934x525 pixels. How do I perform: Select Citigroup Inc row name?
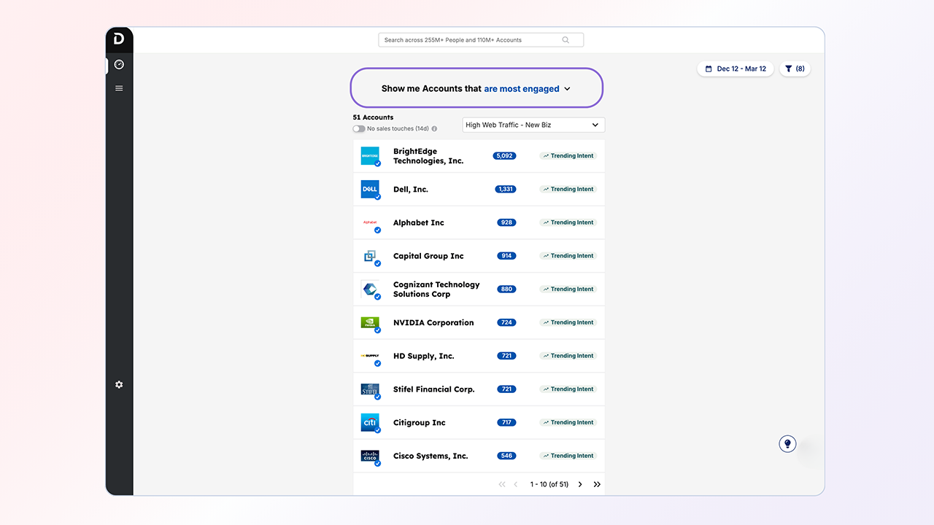pos(420,423)
